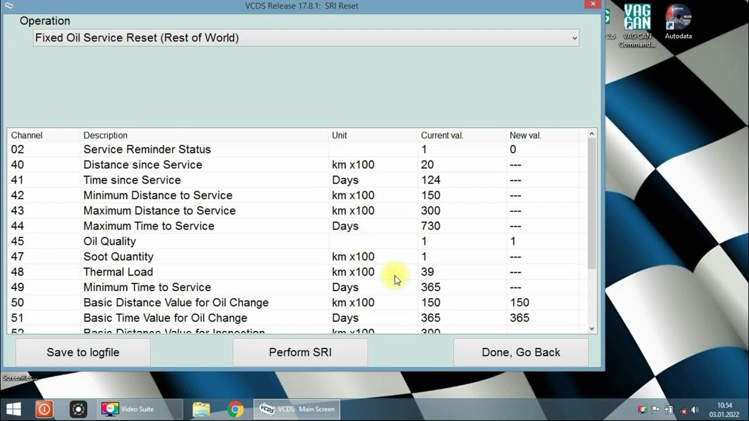Click Done, Go Back button
749x421 pixels.
pyautogui.click(x=521, y=353)
